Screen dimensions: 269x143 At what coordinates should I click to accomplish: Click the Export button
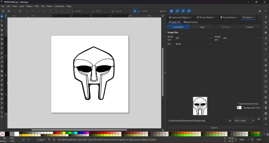(214, 128)
